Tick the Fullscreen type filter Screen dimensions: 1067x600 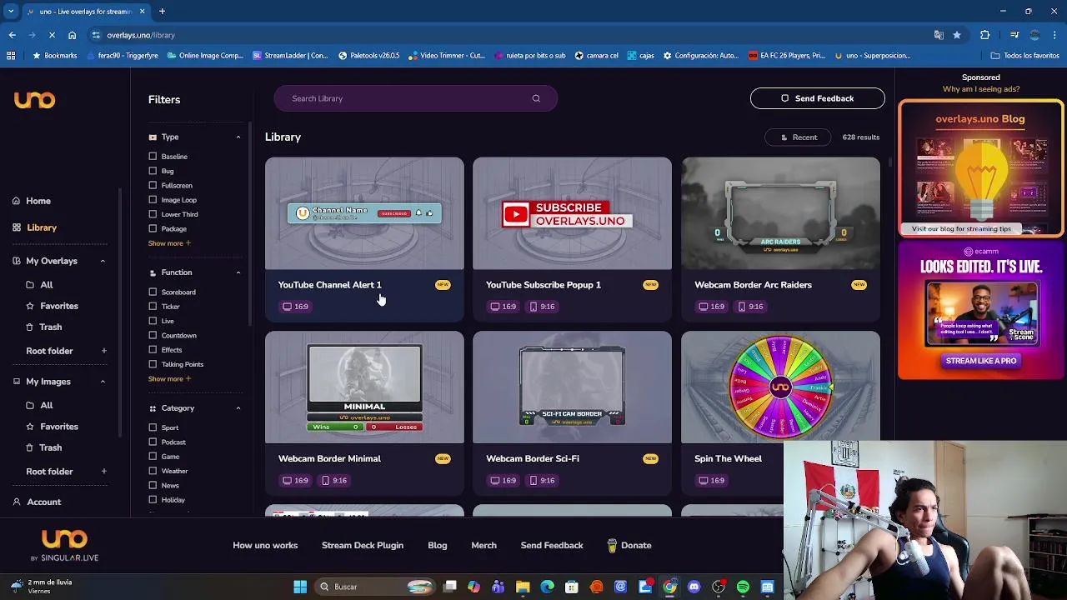[x=153, y=185]
